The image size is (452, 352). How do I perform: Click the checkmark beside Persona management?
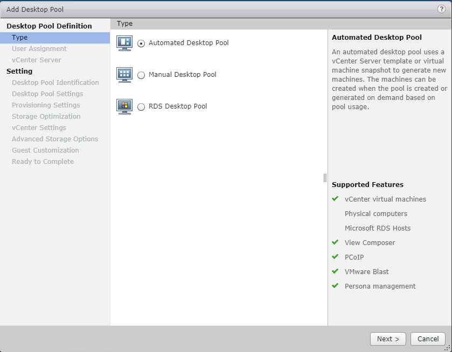pos(337,286)
